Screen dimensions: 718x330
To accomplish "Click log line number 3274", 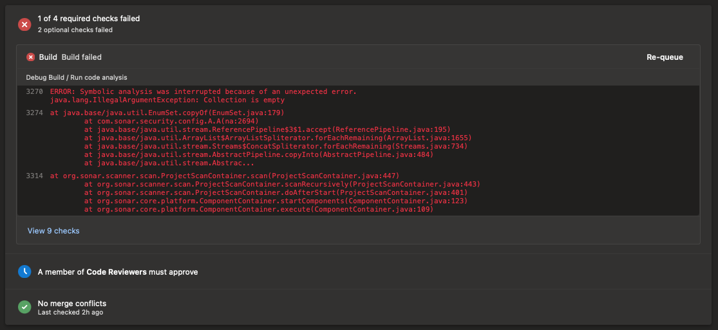I will (34, 113).
